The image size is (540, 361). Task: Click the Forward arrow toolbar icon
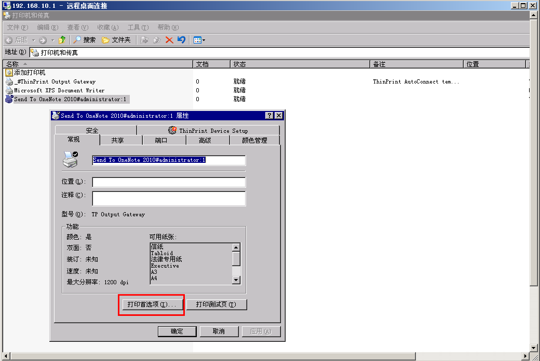(43, 40)
